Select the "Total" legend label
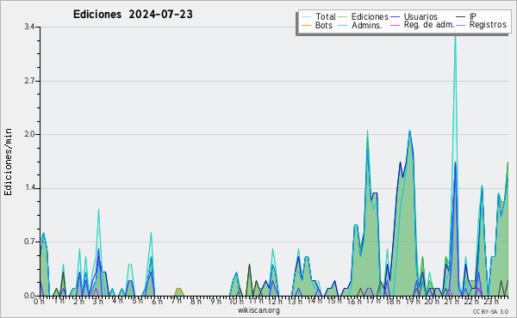This screenshot has height=318, width=517. (x=325, y=16)
